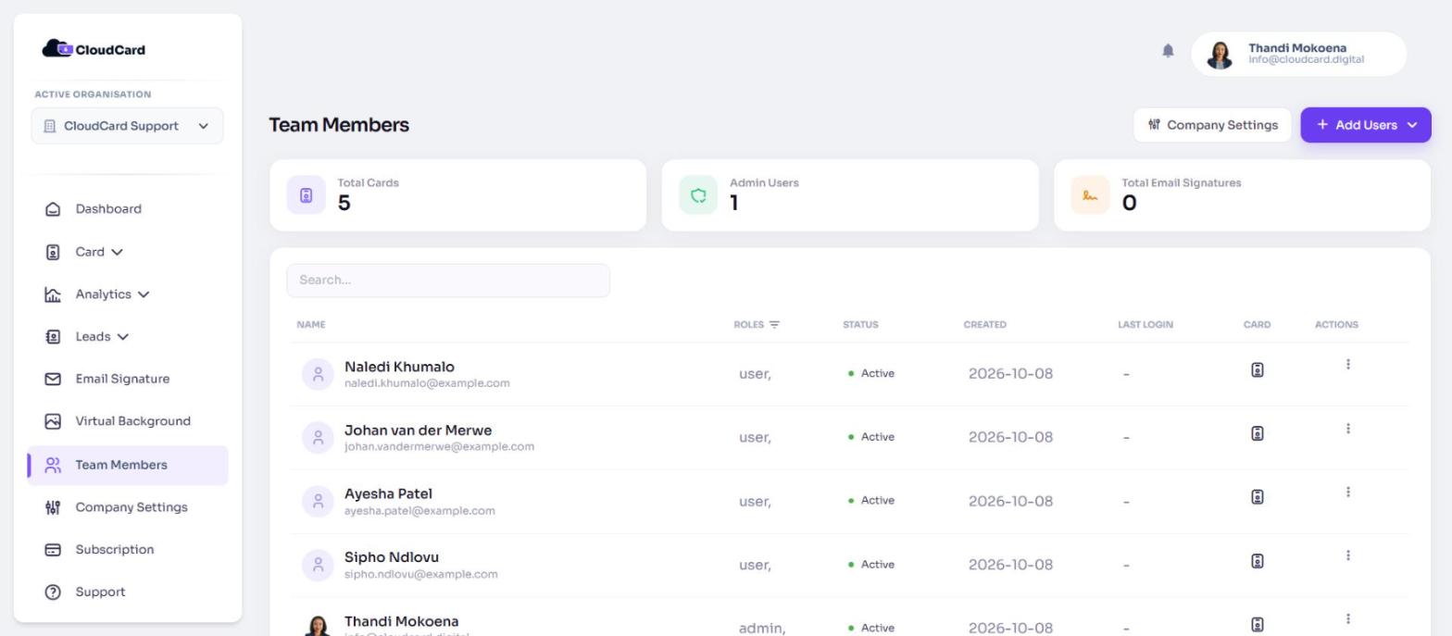The image size is (1452, 636).
Task: Open Company Settings in sidebar
Action: point(131,507)
